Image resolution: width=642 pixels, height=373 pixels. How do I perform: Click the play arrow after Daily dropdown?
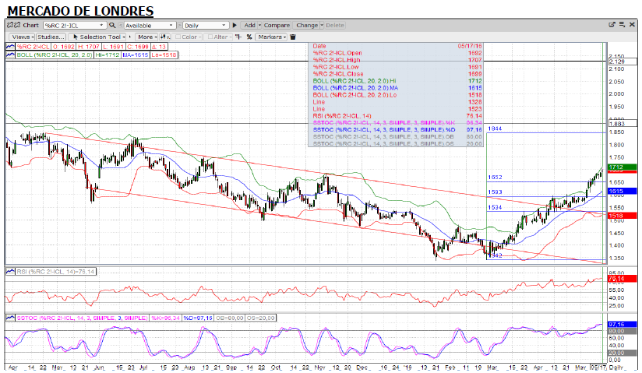click(x=235, y=25)
